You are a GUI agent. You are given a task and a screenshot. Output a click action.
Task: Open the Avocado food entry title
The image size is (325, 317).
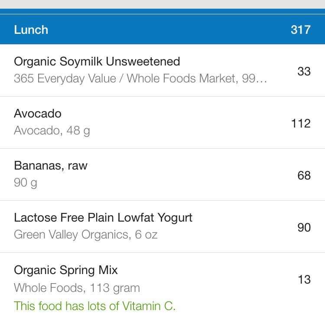38,114
